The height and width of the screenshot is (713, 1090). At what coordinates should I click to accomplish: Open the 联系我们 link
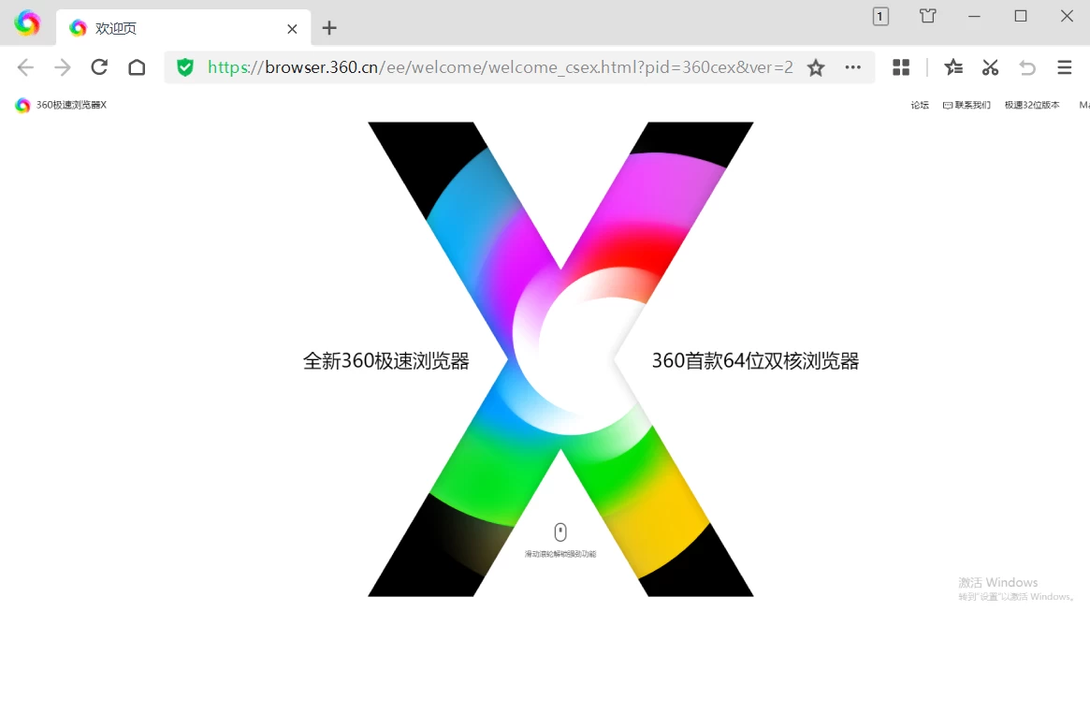coord(966,105)
